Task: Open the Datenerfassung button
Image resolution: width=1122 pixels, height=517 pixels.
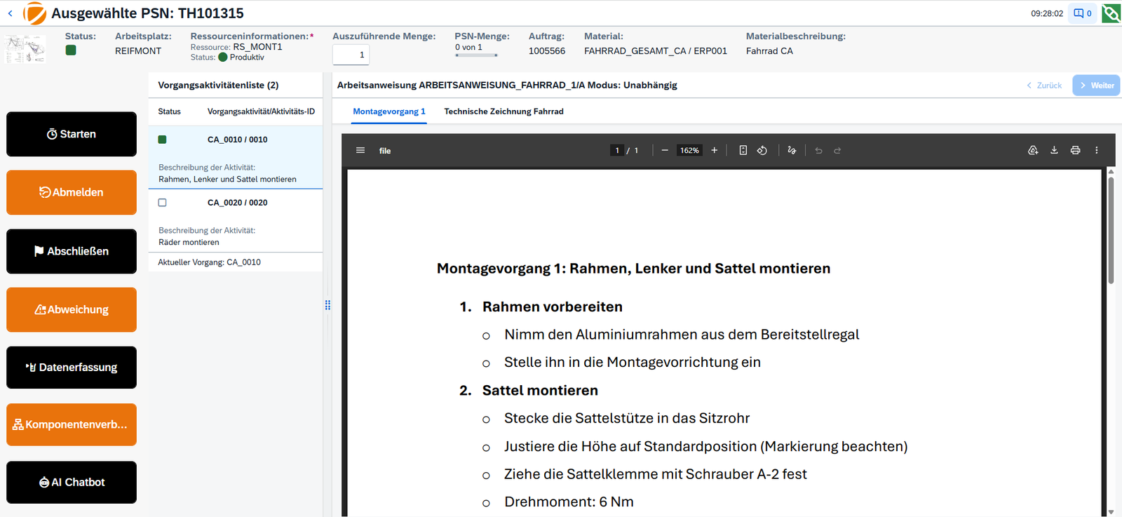Action: (72, 367)
